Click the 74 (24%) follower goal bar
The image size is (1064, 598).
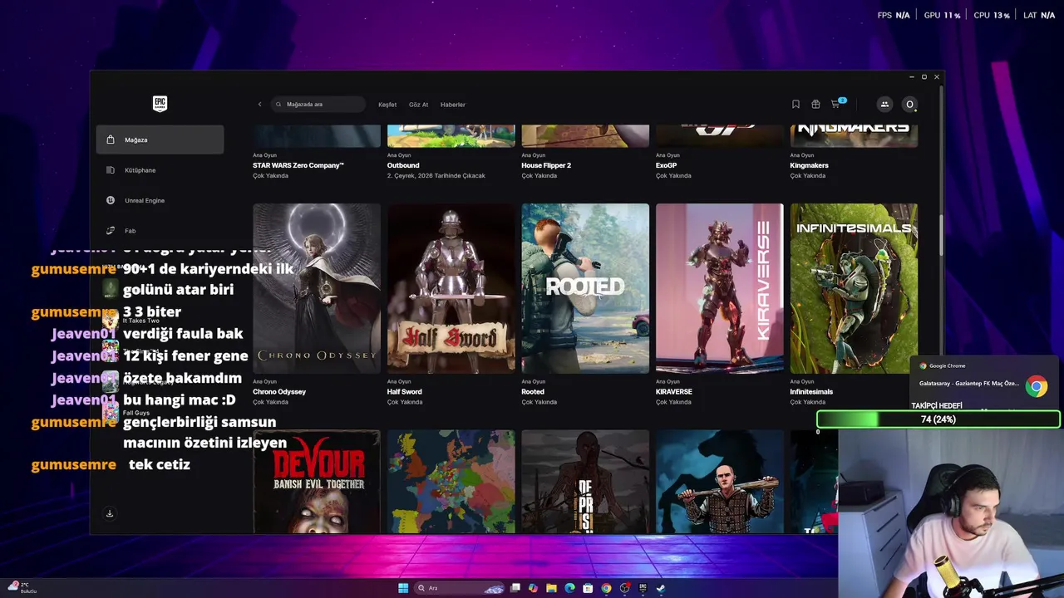tap(938, 419)
